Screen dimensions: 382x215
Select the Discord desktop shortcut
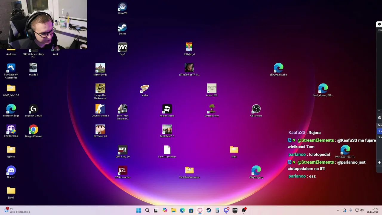point(11,172)
